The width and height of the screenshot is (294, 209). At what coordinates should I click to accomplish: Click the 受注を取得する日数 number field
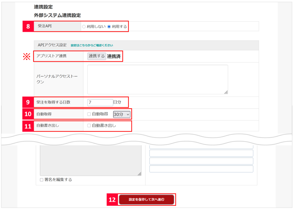pos(100,102)
